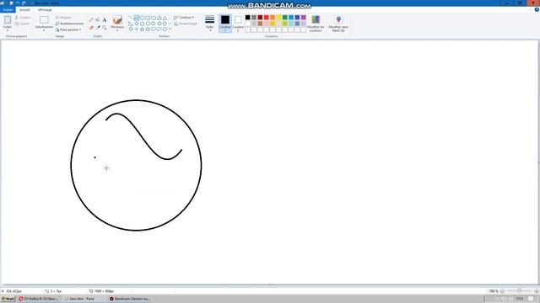Select the straight line shape
This screenshot has width=540, height=303.
pos(131,18)
